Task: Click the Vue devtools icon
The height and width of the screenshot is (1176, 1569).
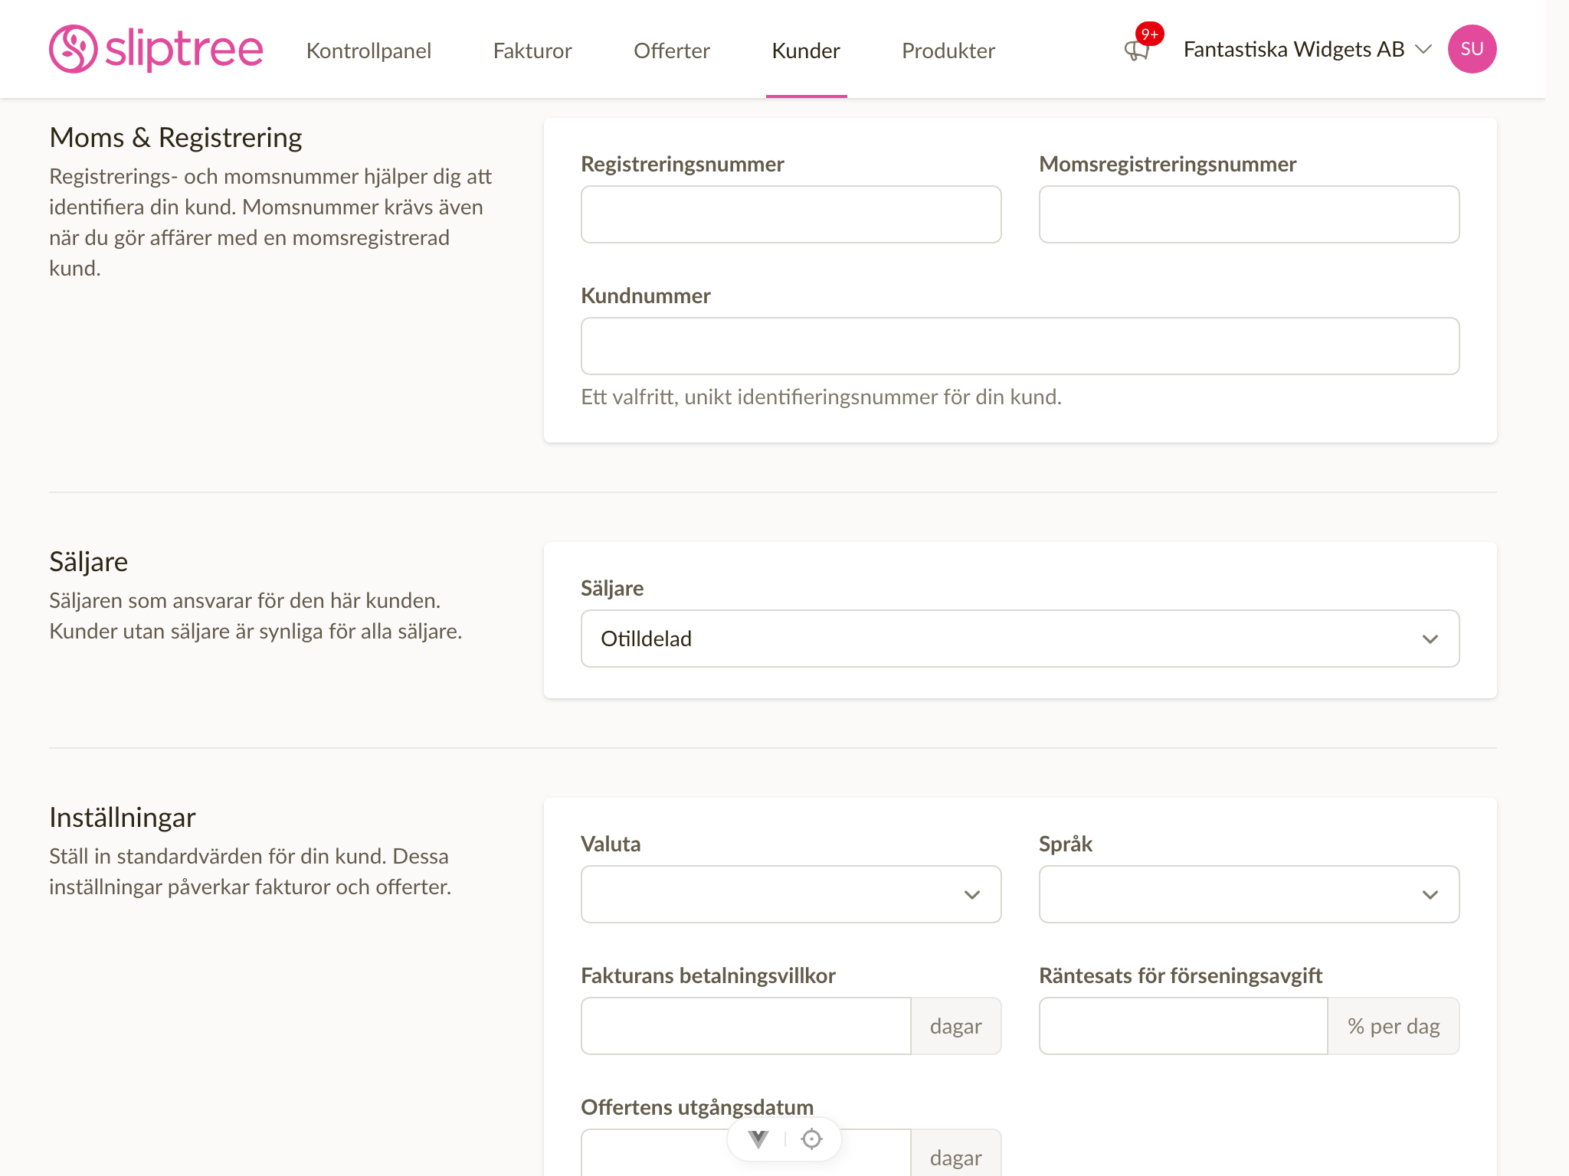Action: click(x=758, y=1139)
